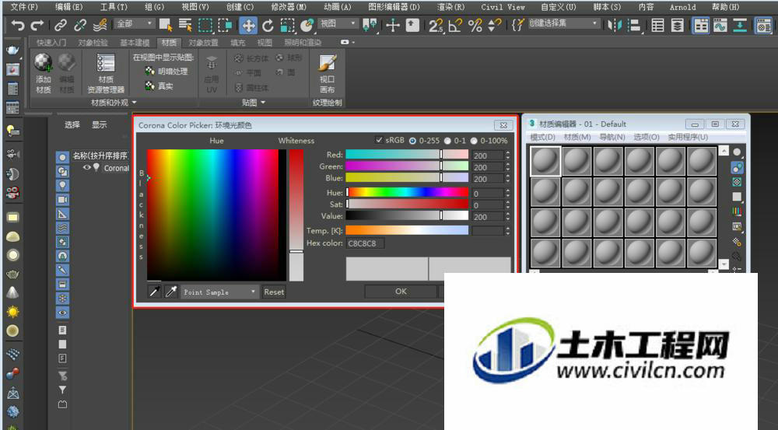Expand the 贴图 ribbon panel arrow
Viewport: 778px width, 430px height.
click(263, 103)
